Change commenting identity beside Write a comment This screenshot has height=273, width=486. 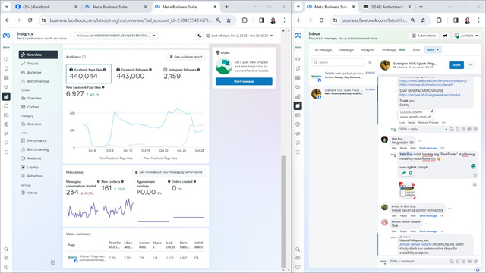[383, 262]
